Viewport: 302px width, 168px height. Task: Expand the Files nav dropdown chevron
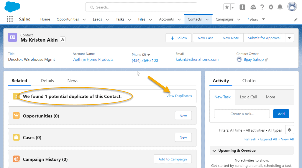[150, 20]
